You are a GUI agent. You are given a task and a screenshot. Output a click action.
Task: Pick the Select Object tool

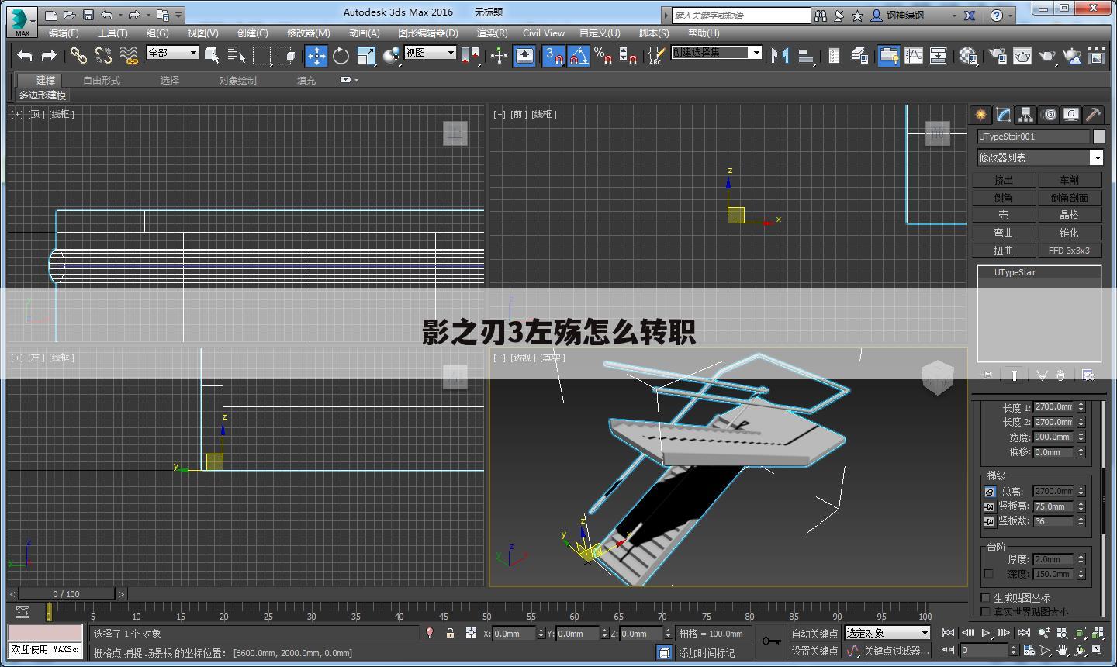(x=212, y=55)
